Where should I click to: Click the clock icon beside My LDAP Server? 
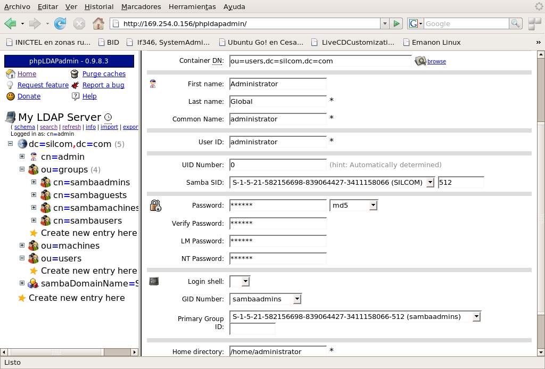point(108,117)
